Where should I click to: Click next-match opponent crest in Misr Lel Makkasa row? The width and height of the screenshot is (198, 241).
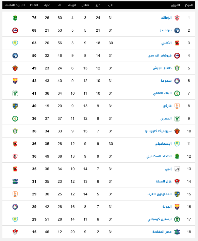point(15,232)
